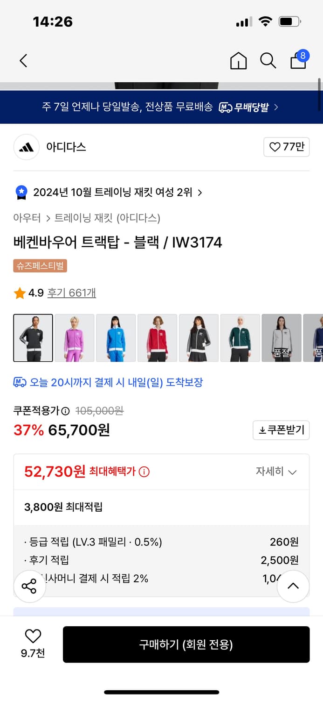This screenshot has width=323, height=701.
Task: Open search with magnifier icon
Action: click(x=268, y=61)
